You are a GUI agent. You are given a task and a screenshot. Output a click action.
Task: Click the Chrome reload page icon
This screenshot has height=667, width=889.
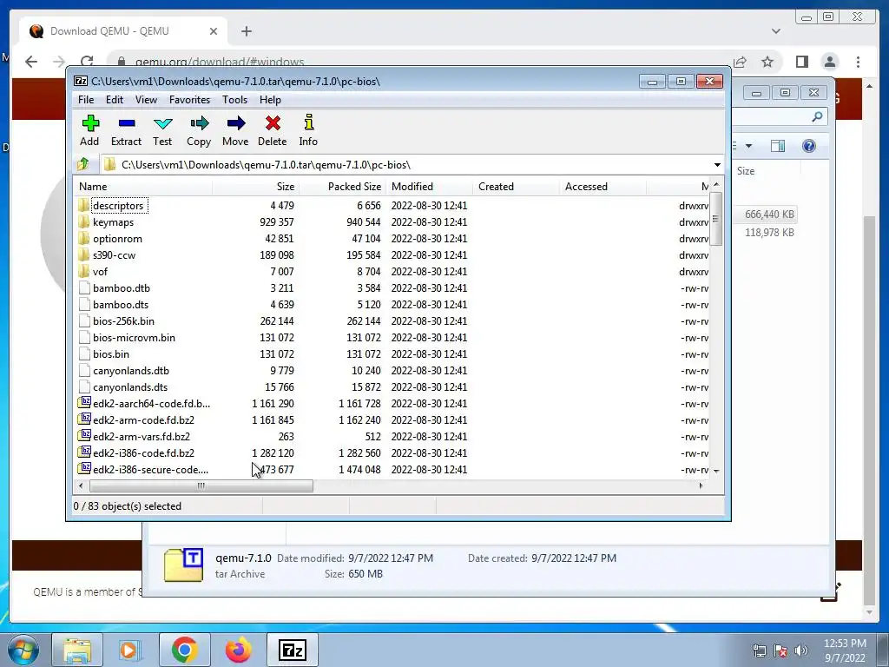coord(87,62)
